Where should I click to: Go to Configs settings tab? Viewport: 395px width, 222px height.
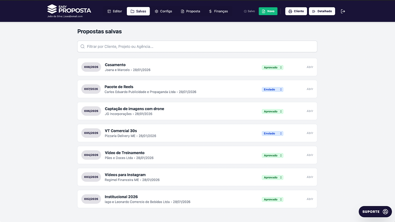(163, 11)
